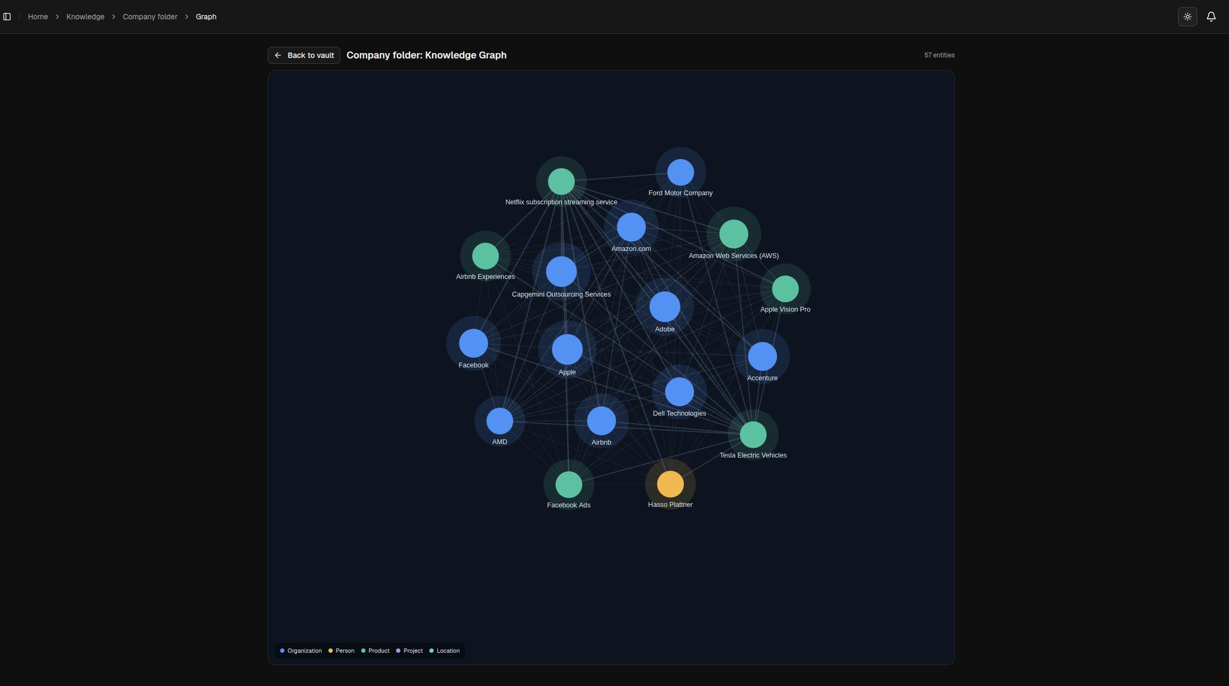Select the Ford Motor Company node

pyautogui.click(x=680, y=172)
